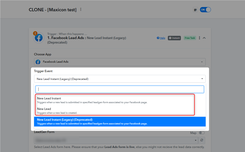
Task: Click the orange warning badge on trigger
Action: pyautogui.click(x=35, y=33)
